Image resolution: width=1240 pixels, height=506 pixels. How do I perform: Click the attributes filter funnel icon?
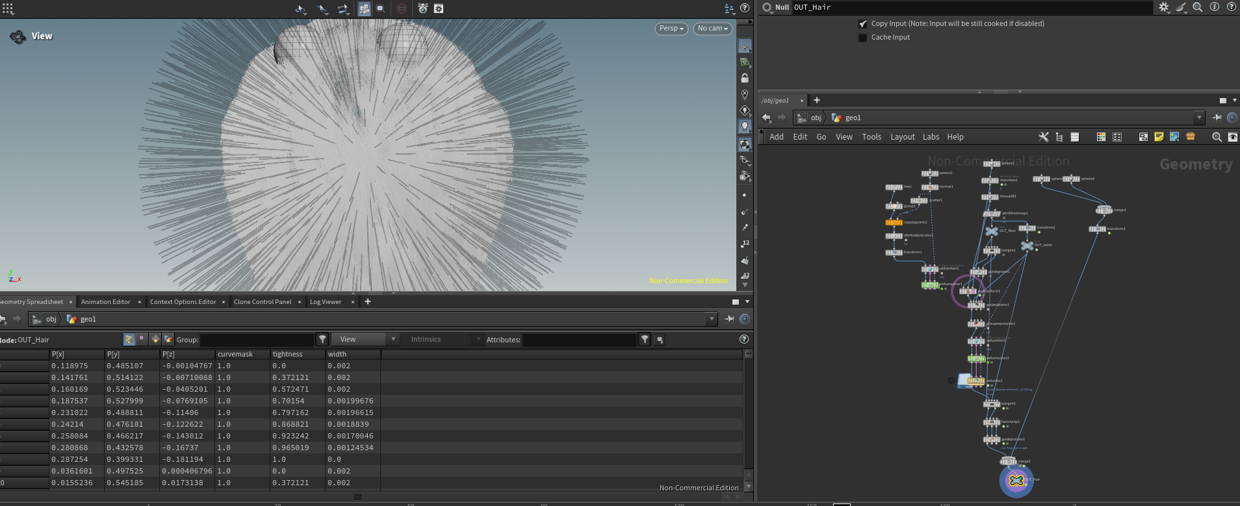pyautogui.click(x=645, y=340)
